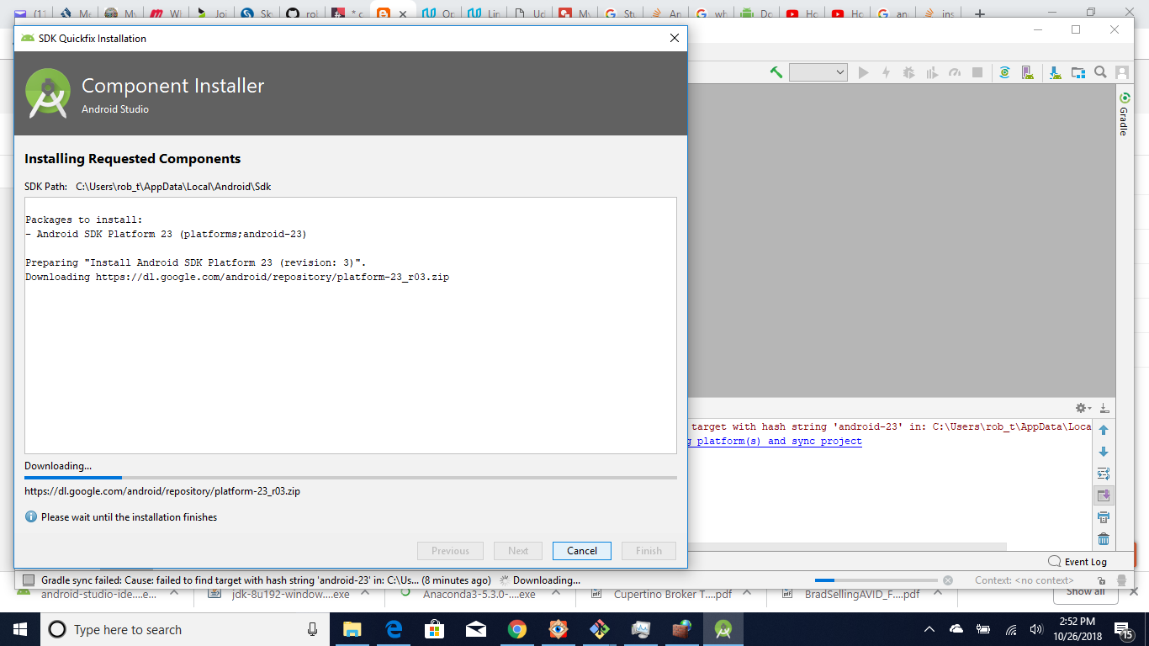Viewport: 1149px width, 646px height.
Task: Click the Next button in installer
Action: 518,551
